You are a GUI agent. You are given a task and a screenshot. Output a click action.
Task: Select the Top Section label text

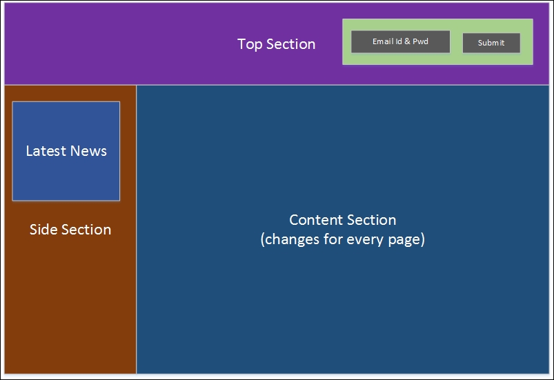(x=276, y=45)
